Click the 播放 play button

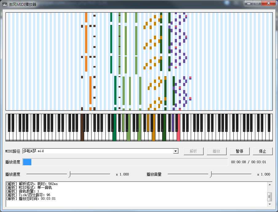point(217,151)
